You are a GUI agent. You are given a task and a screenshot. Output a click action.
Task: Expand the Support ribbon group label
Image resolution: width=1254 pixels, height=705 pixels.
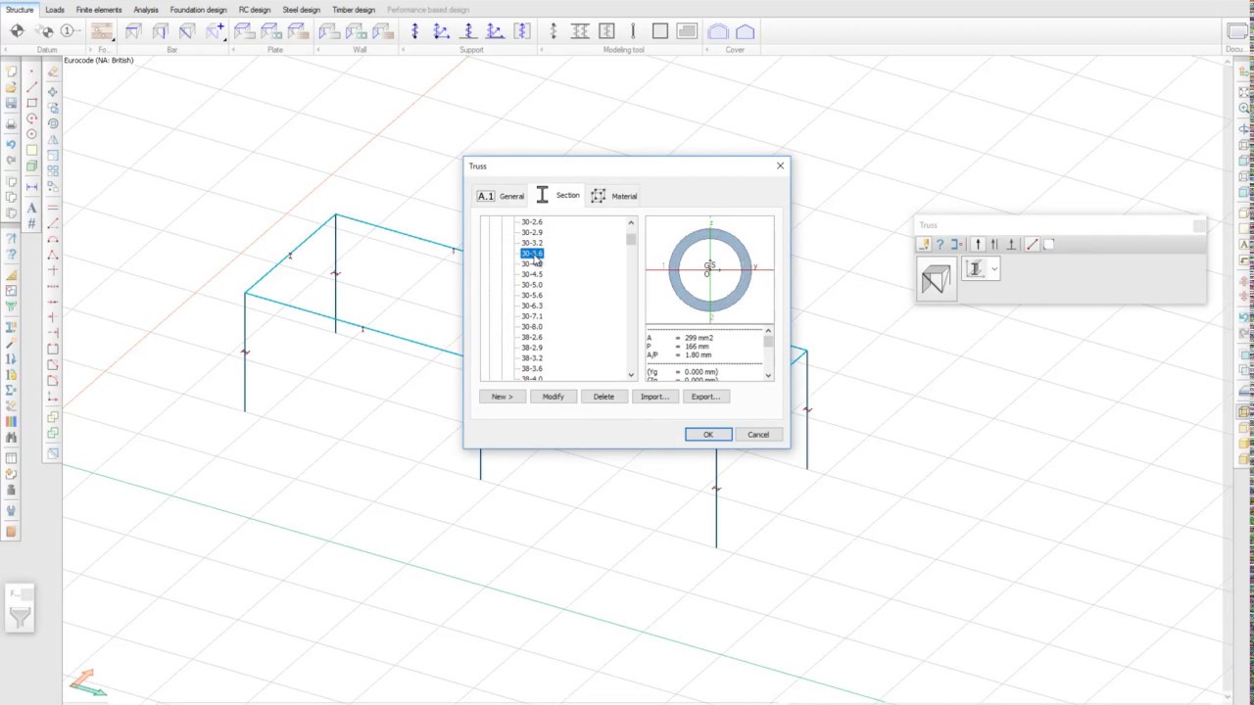point(471,49)
